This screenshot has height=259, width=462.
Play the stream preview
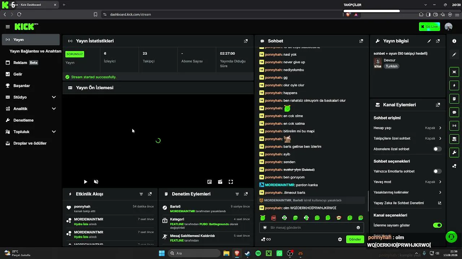pos(85,182)
